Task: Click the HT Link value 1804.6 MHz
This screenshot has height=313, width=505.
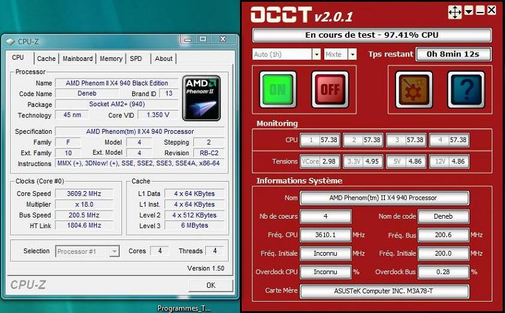Action: coord(84,225)
